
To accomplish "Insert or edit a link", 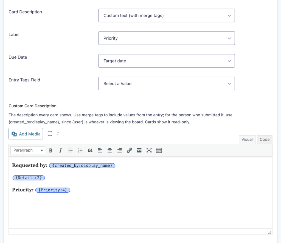I will [130, 151].
